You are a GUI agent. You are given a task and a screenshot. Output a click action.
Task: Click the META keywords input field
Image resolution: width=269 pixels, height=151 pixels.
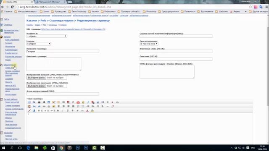[x=176, y=51]
